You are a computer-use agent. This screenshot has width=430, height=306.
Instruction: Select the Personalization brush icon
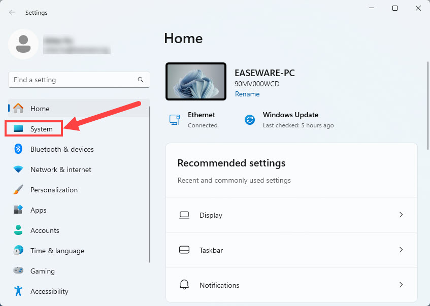[x=17, y=190]
